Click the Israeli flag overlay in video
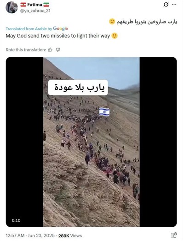 104,112
